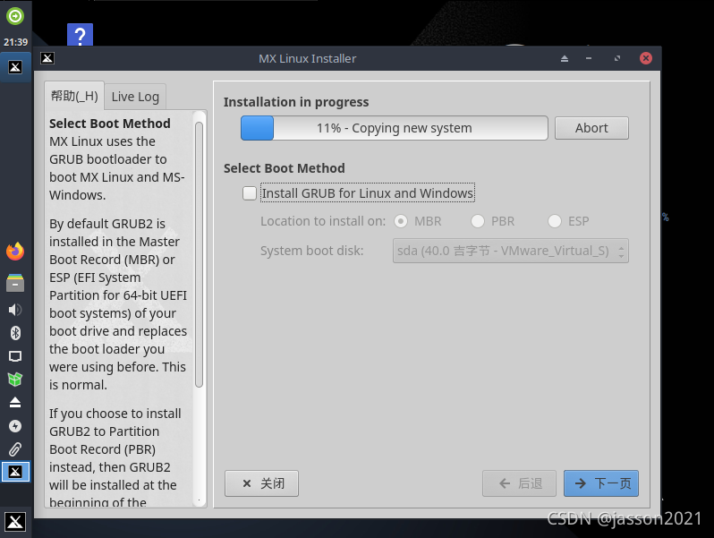Open the file manager drawer icon
Screen dimensions: 714x538
[x=15, y=283]
